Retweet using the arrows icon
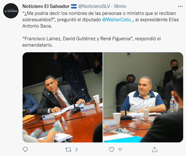The image size is (186, 156). pyautogui.click(x=68, y=150)
